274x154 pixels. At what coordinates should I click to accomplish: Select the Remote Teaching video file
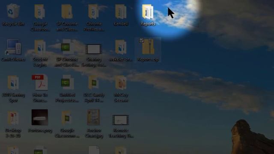tap(121, 120)
